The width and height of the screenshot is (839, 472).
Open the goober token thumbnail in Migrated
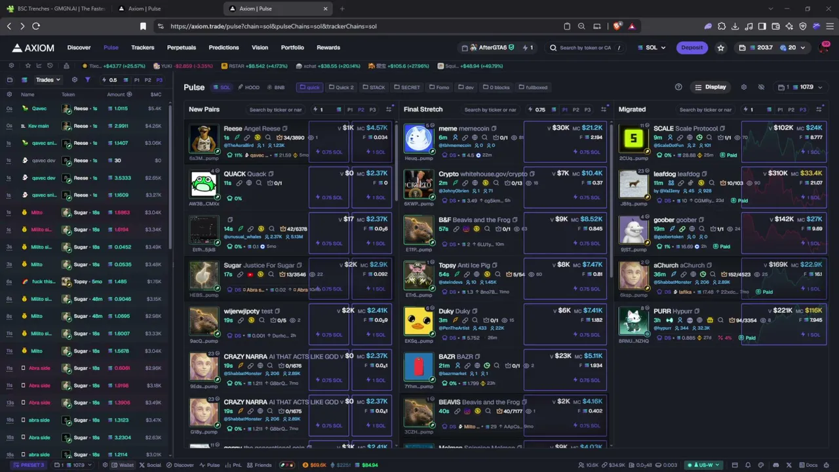click(x=633, y=229)
